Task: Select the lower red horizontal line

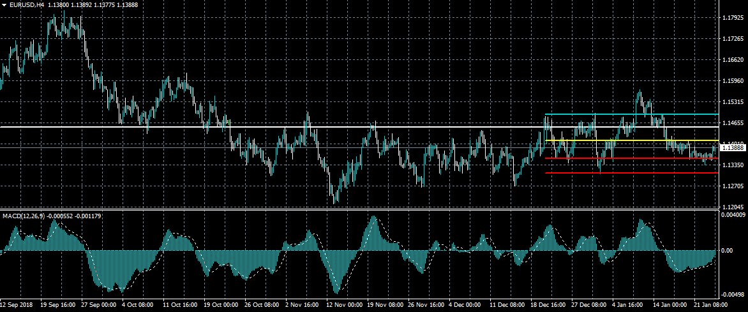Action: click(638, 173)
